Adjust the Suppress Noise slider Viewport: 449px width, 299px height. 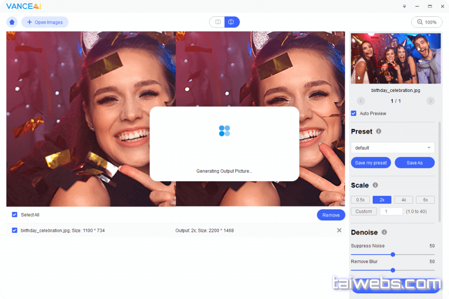393,255
